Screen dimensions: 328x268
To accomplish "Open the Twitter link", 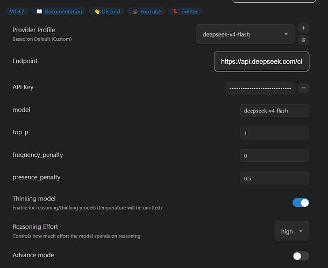I will (185, 11).
